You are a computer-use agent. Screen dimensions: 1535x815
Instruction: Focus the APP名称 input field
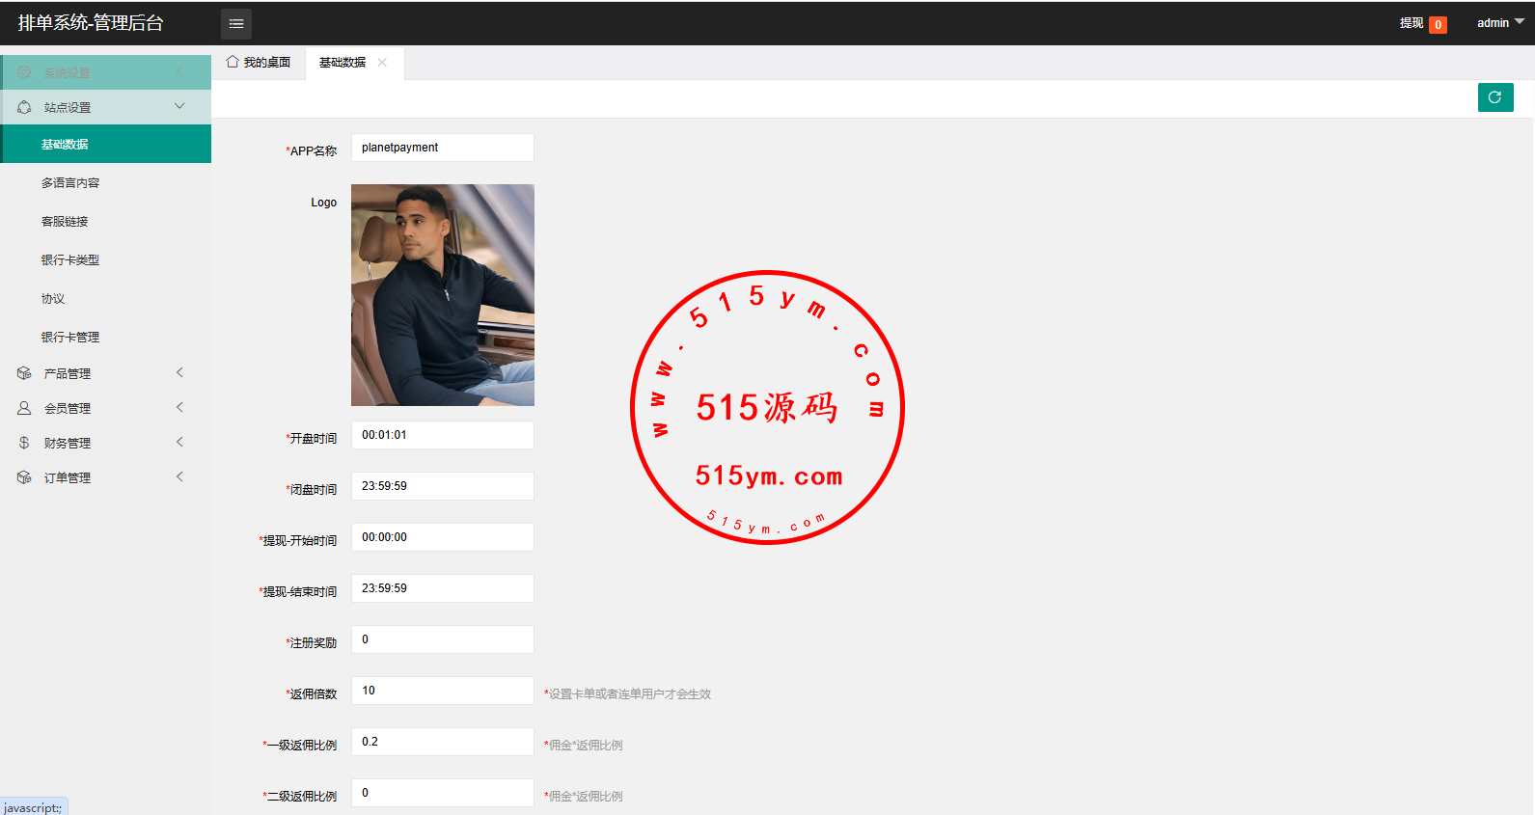(443, 148)
